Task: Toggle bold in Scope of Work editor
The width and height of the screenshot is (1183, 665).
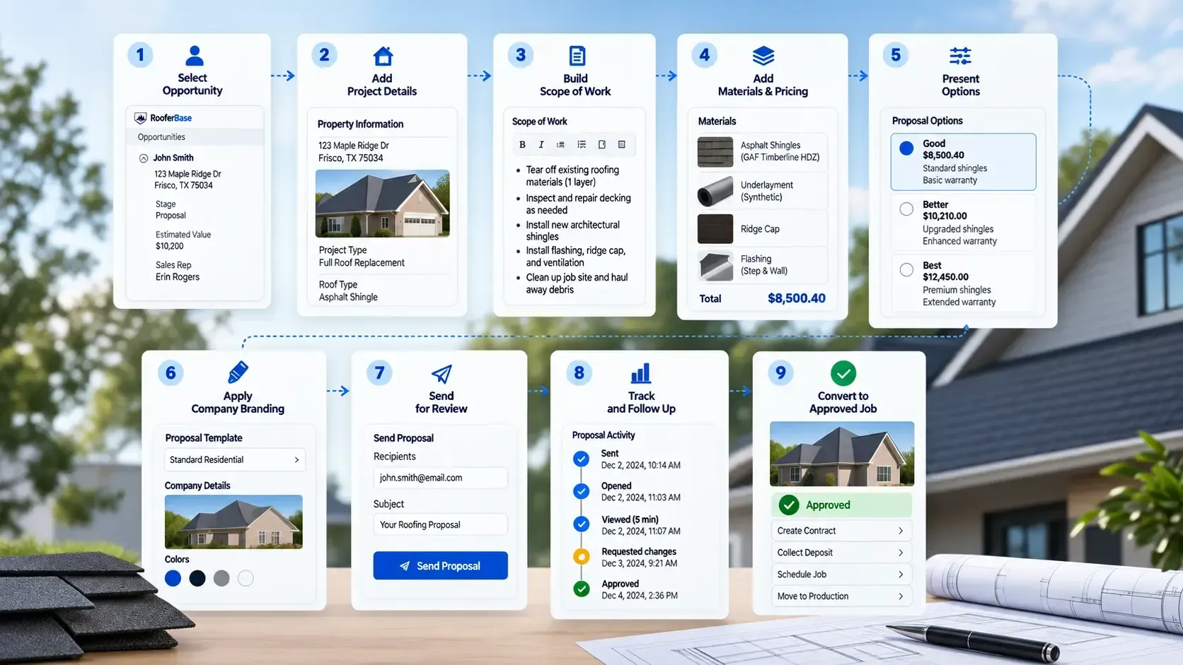Action: coord(522,144)
